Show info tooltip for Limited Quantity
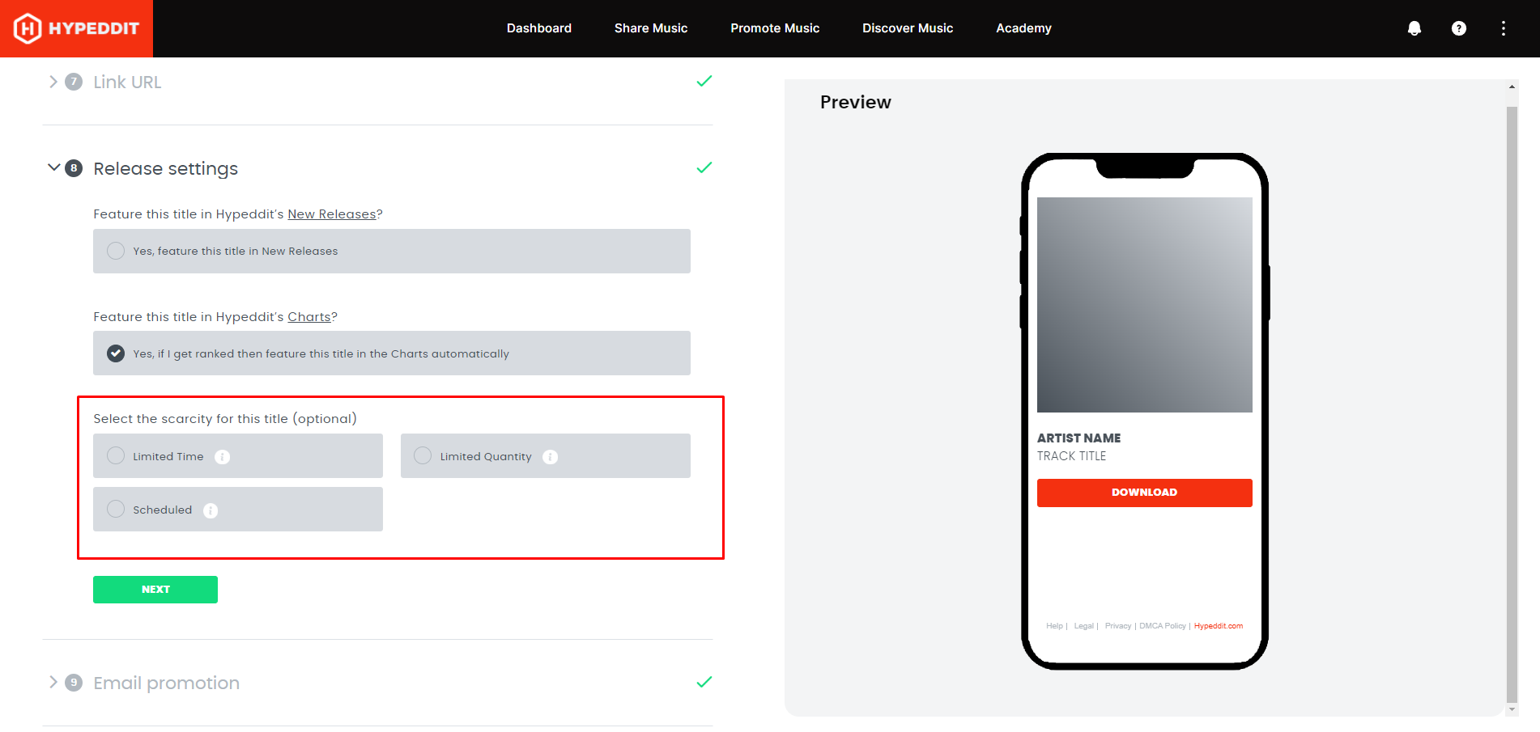Image resolution: width=1540 pixels, height=732 pixels. (551, 457)
